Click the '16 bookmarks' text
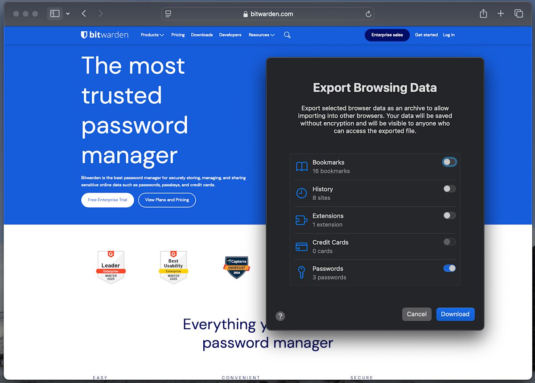535x383 pixels. 331,171
